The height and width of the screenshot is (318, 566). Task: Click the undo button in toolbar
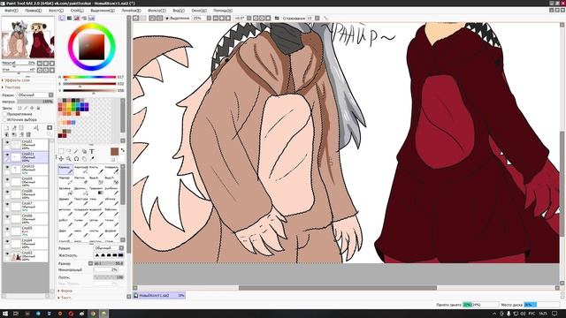[135, 18]
